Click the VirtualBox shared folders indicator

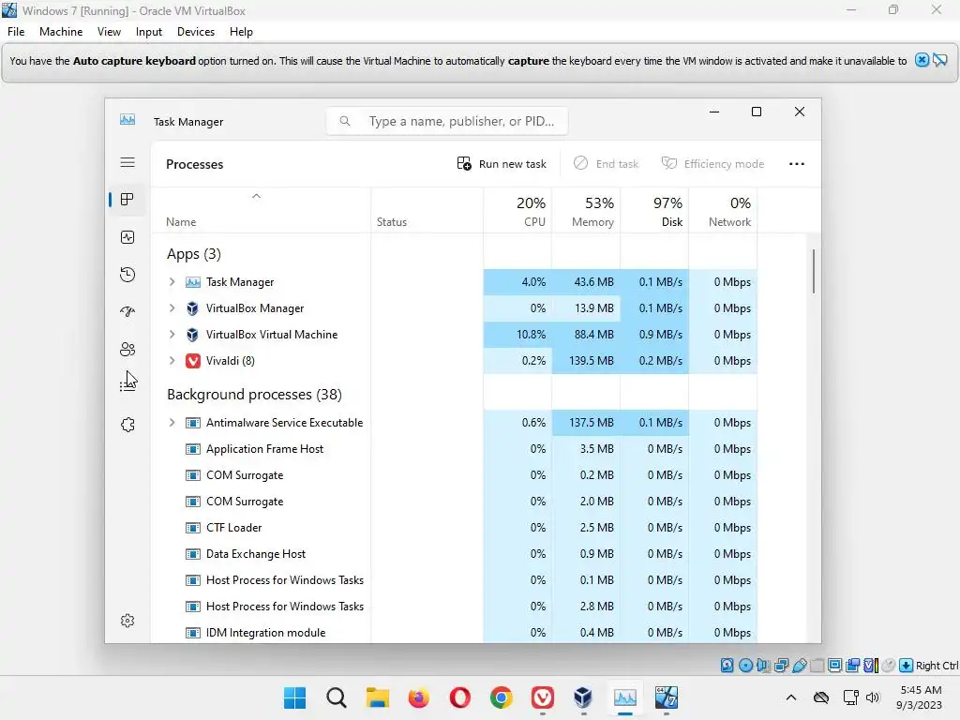point(817,665)
